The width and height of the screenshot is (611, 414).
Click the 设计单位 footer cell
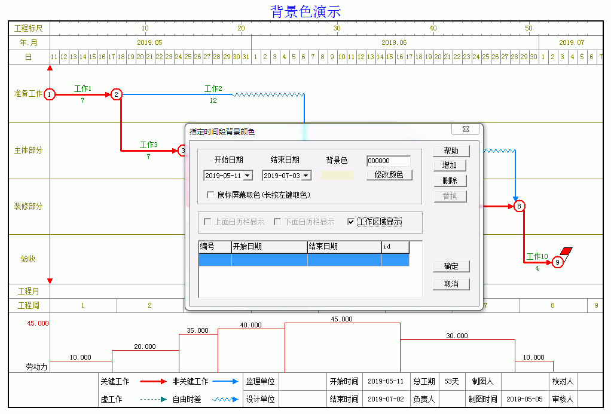[260, 399]
